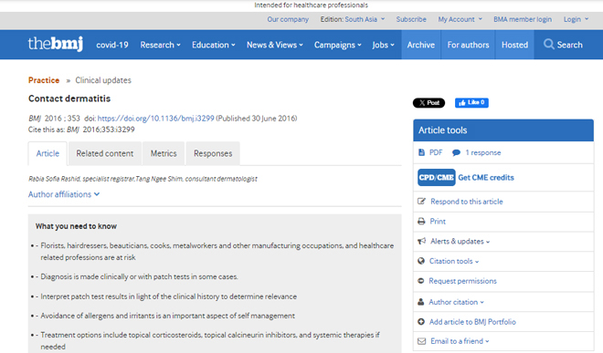Expand Citation tools options
This screenshot has height=353, width=603.
[454, 261]
